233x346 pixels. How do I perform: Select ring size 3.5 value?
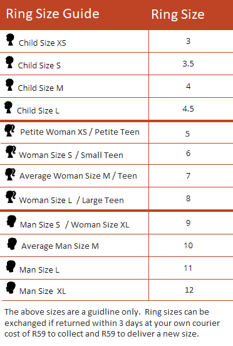coord(188,64)
